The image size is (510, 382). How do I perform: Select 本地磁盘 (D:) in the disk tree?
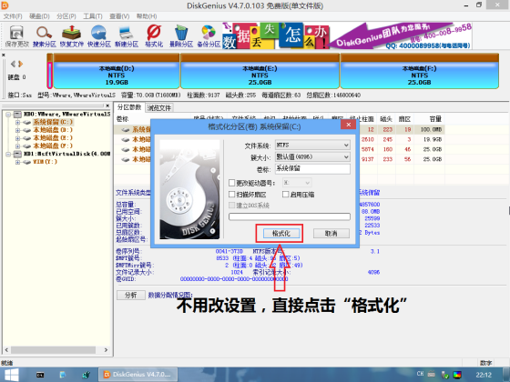coord(53,130)
